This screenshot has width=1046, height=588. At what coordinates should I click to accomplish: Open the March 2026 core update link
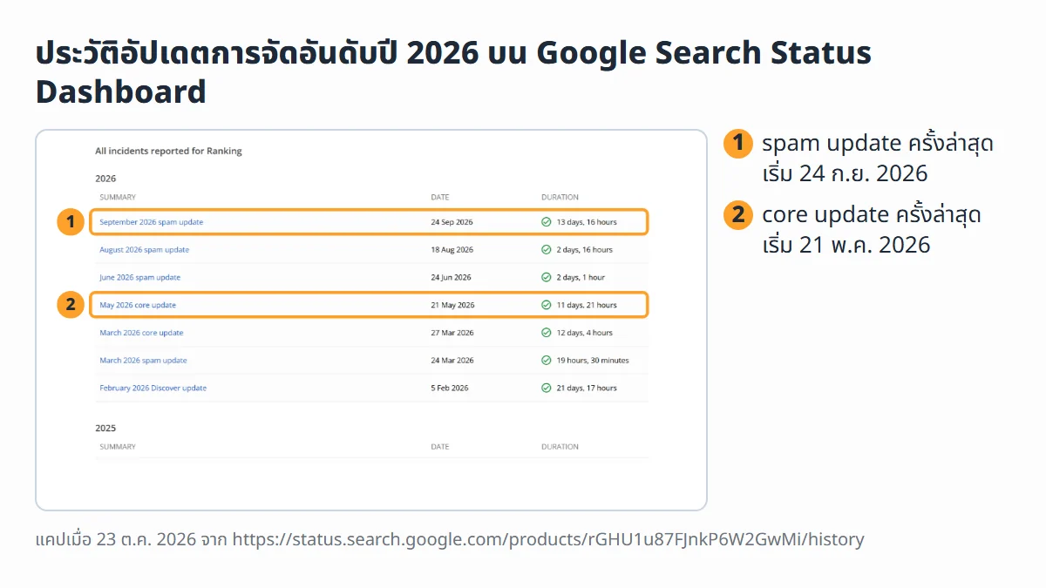coord(141,333)
